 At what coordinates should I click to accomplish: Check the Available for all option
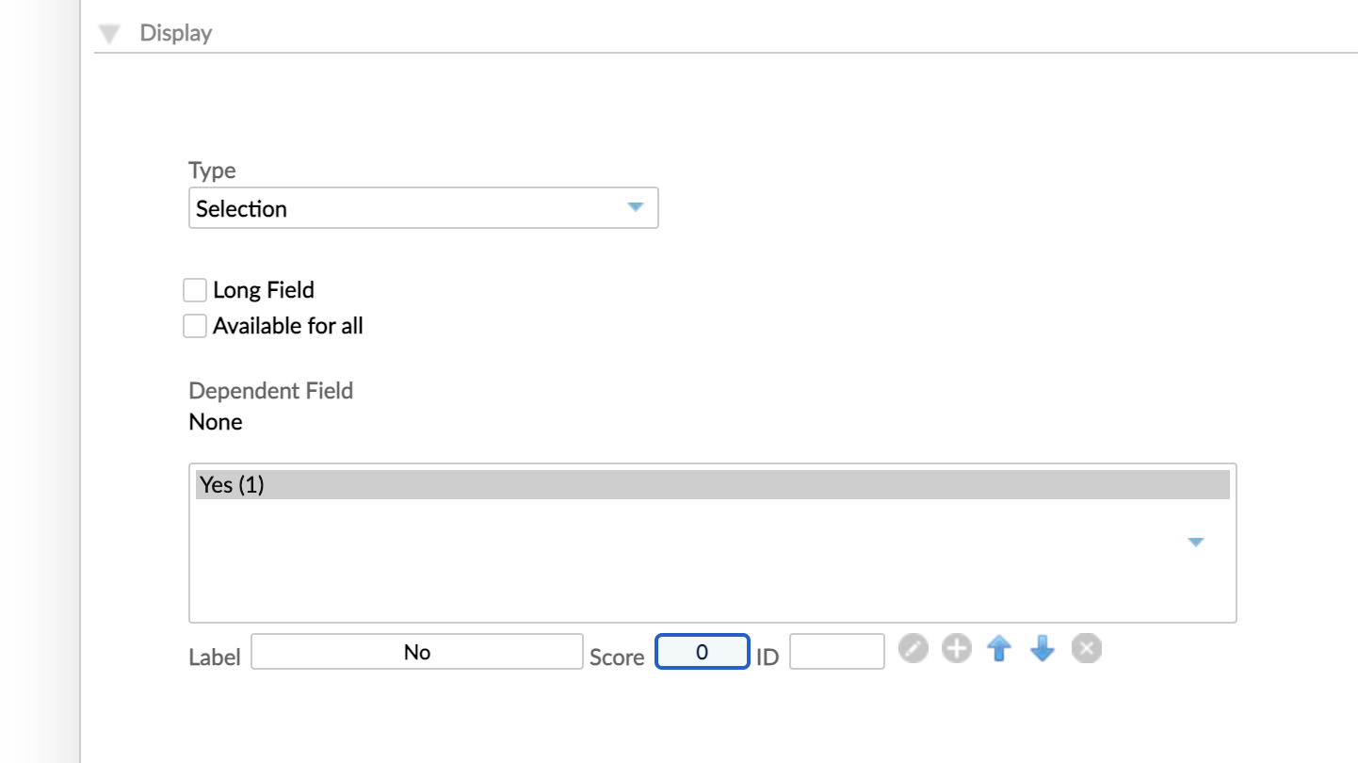(194, 325)
